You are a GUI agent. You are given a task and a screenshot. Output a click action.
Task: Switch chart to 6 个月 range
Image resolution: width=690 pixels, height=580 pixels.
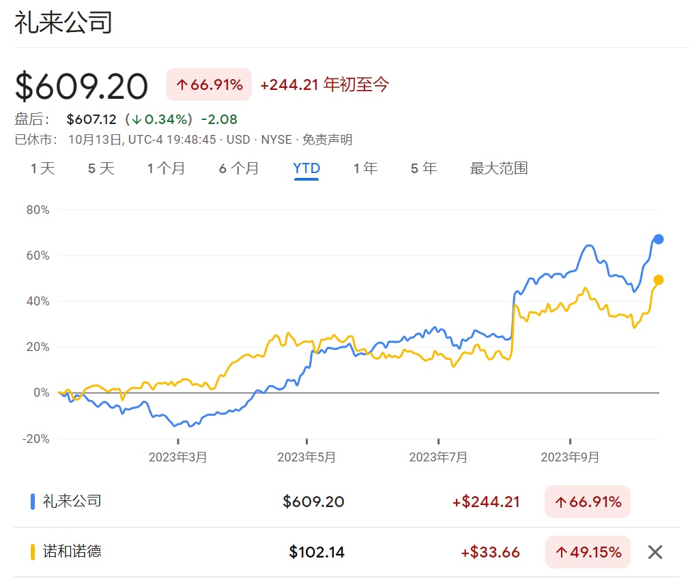[239, 168]
